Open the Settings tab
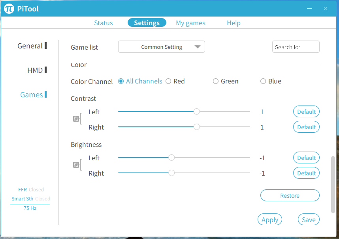This screenshot has width=339, height=239. point(147,22)
